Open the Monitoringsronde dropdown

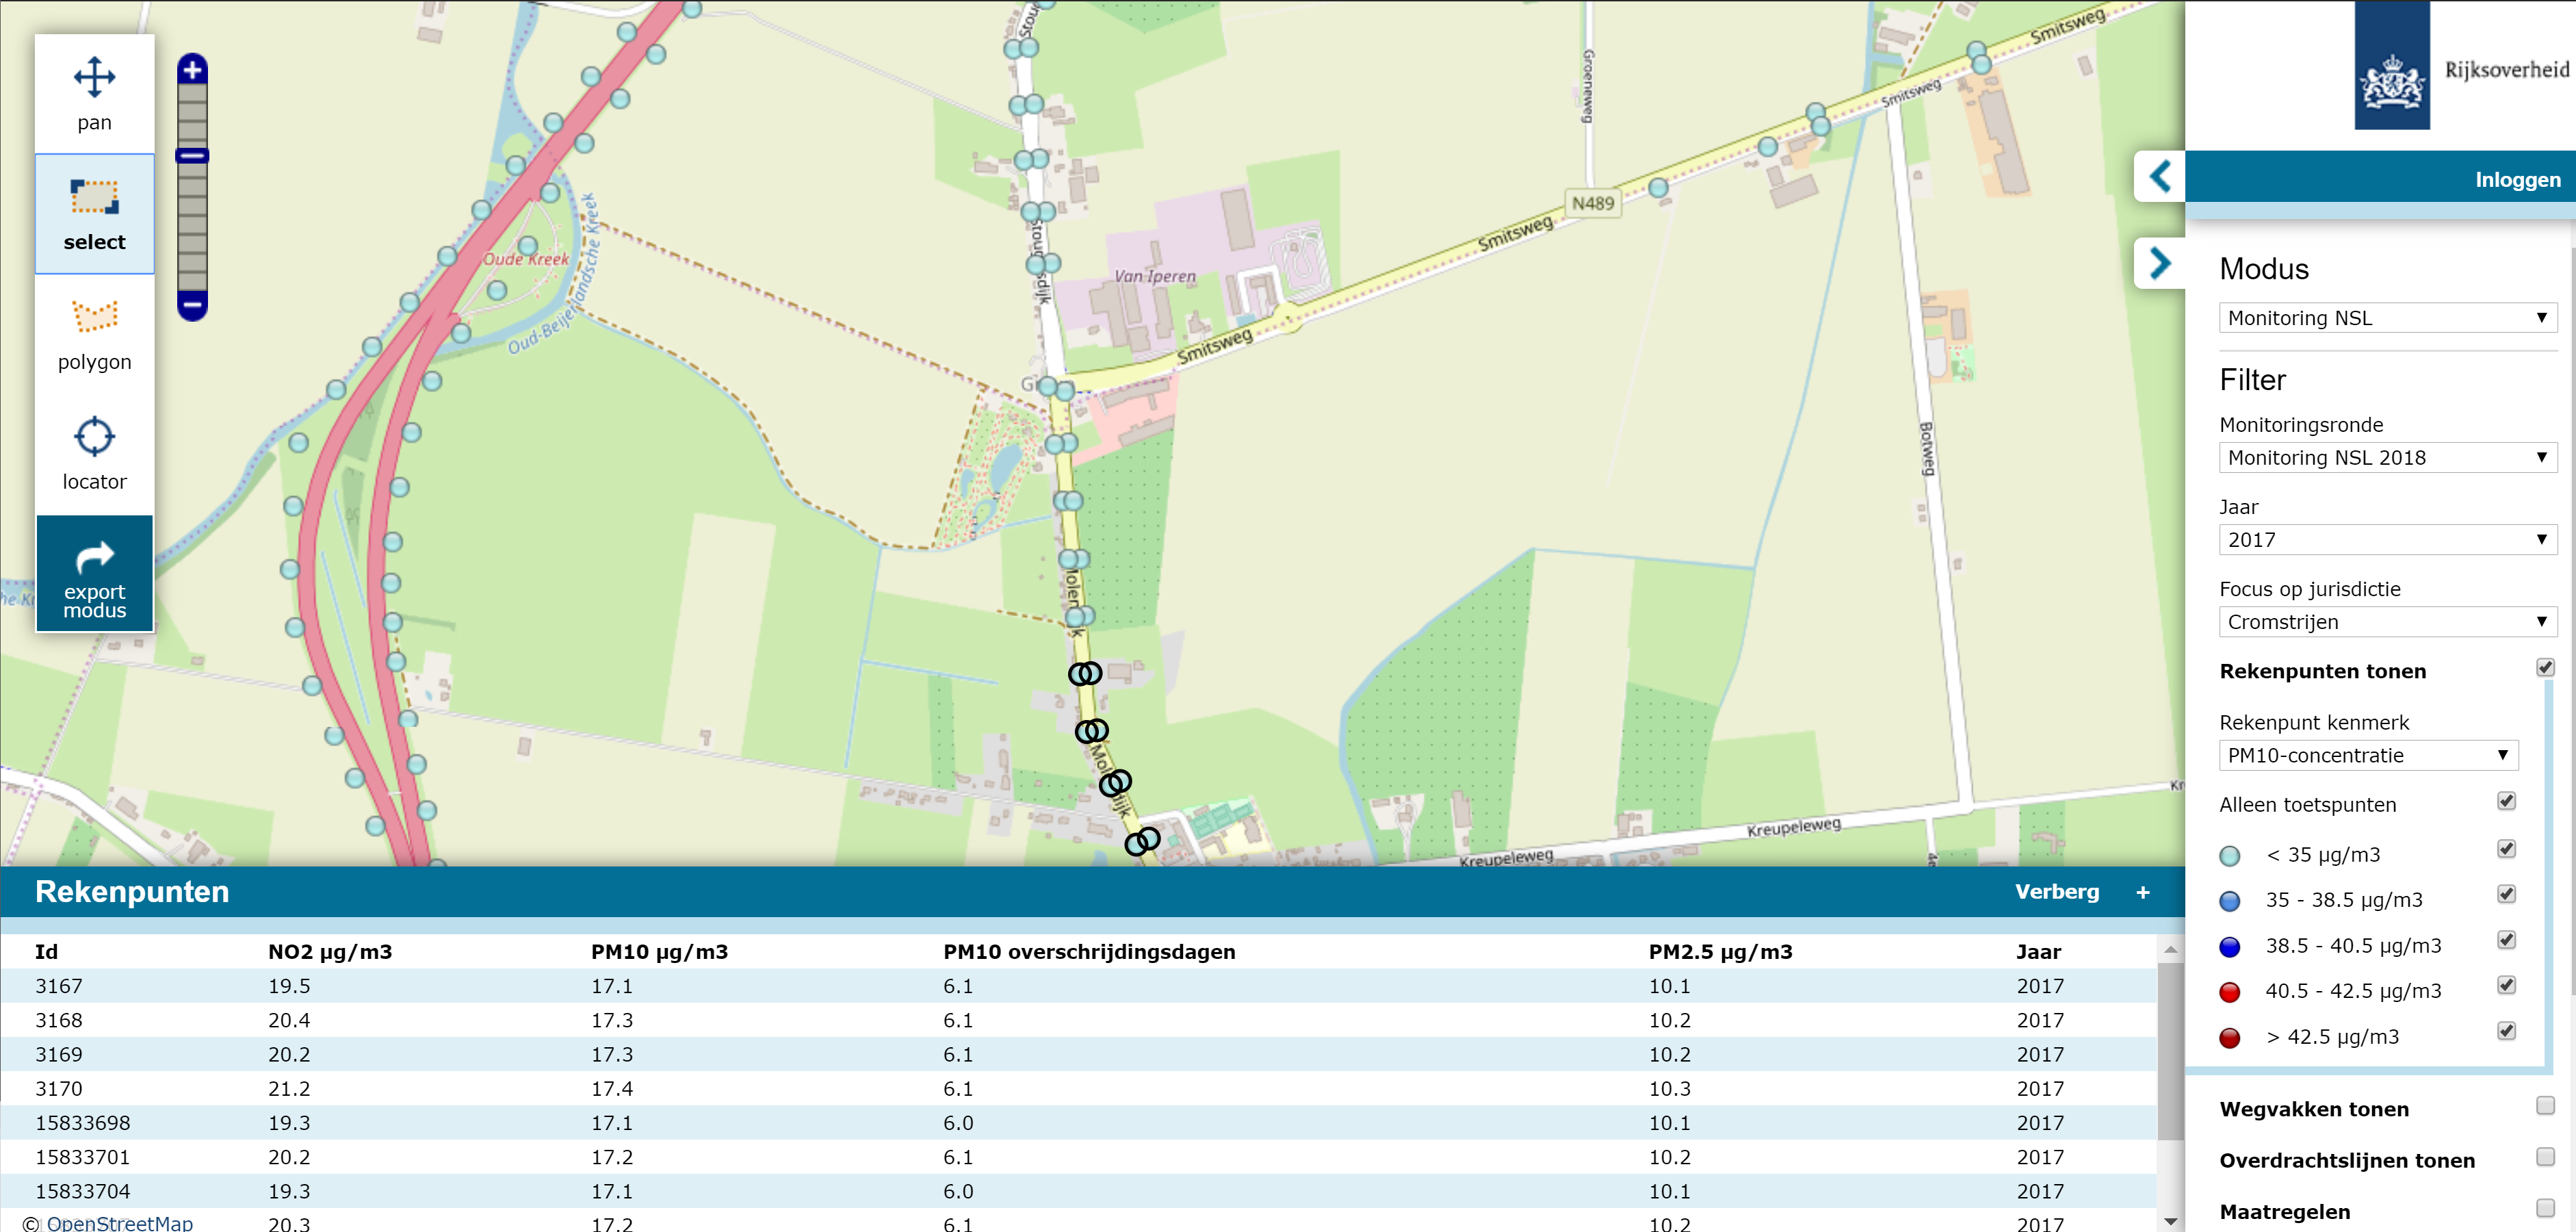[x=2387, y=458]
